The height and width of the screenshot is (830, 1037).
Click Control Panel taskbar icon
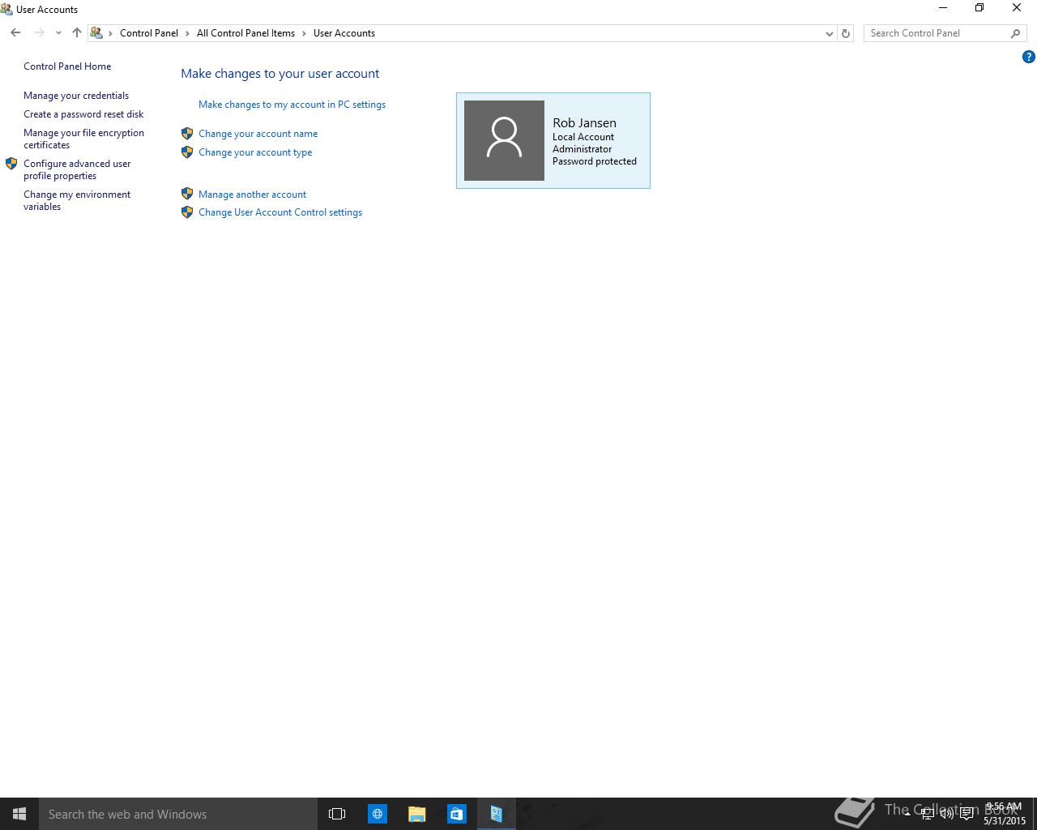[496, 814]
